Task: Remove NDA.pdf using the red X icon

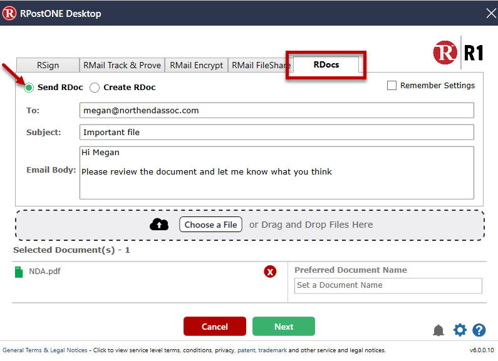Action: 270,272
